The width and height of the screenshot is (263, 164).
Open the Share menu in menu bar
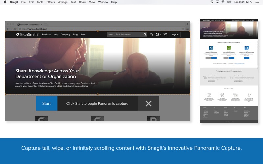(83, 2)
